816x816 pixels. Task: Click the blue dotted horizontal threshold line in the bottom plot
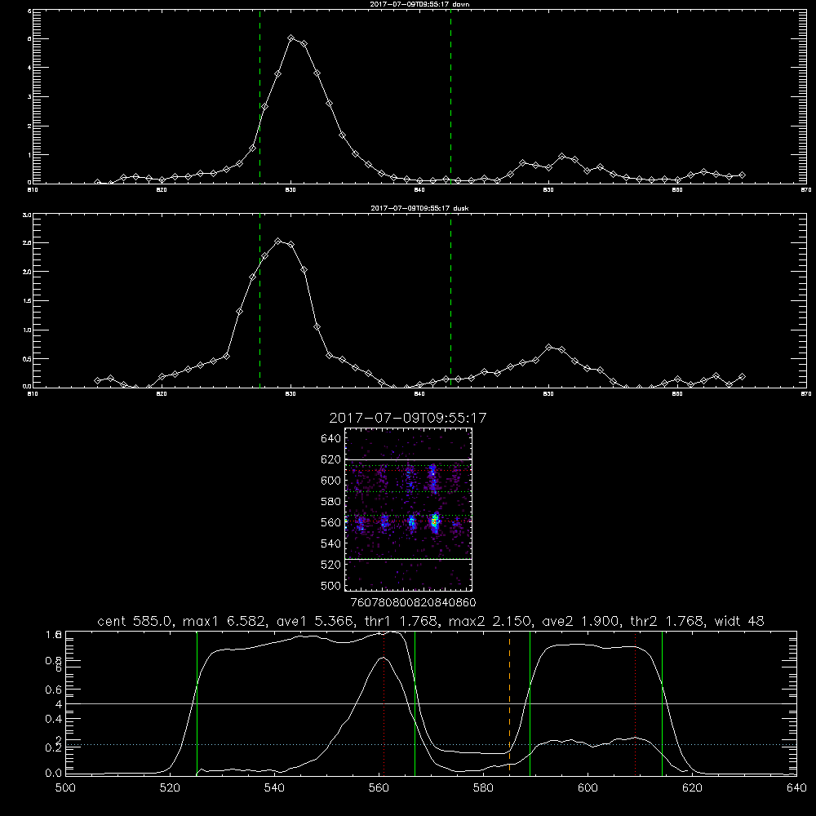(x=431, y=745)
